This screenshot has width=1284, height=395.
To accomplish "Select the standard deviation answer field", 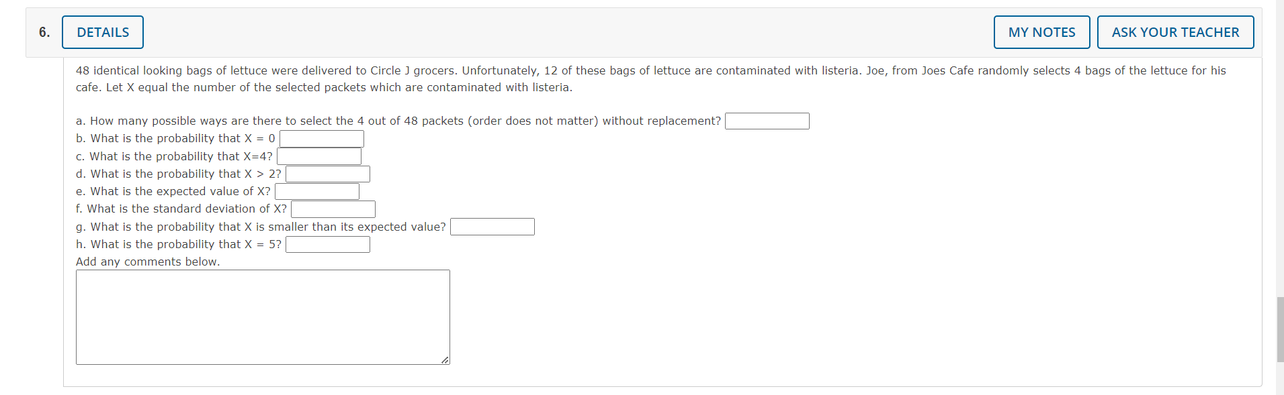I will point(333,209).
